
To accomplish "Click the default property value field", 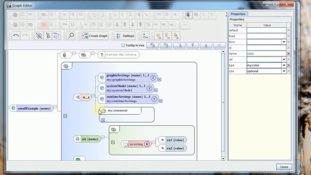I will pos(266,30).
